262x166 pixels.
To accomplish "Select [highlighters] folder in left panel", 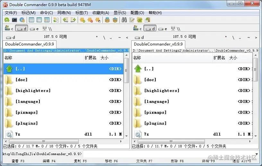I will [63, 91].
